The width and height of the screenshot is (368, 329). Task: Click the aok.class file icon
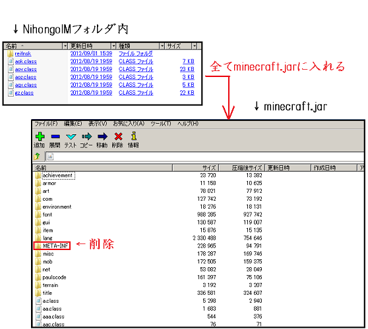(x=11, y=62)
